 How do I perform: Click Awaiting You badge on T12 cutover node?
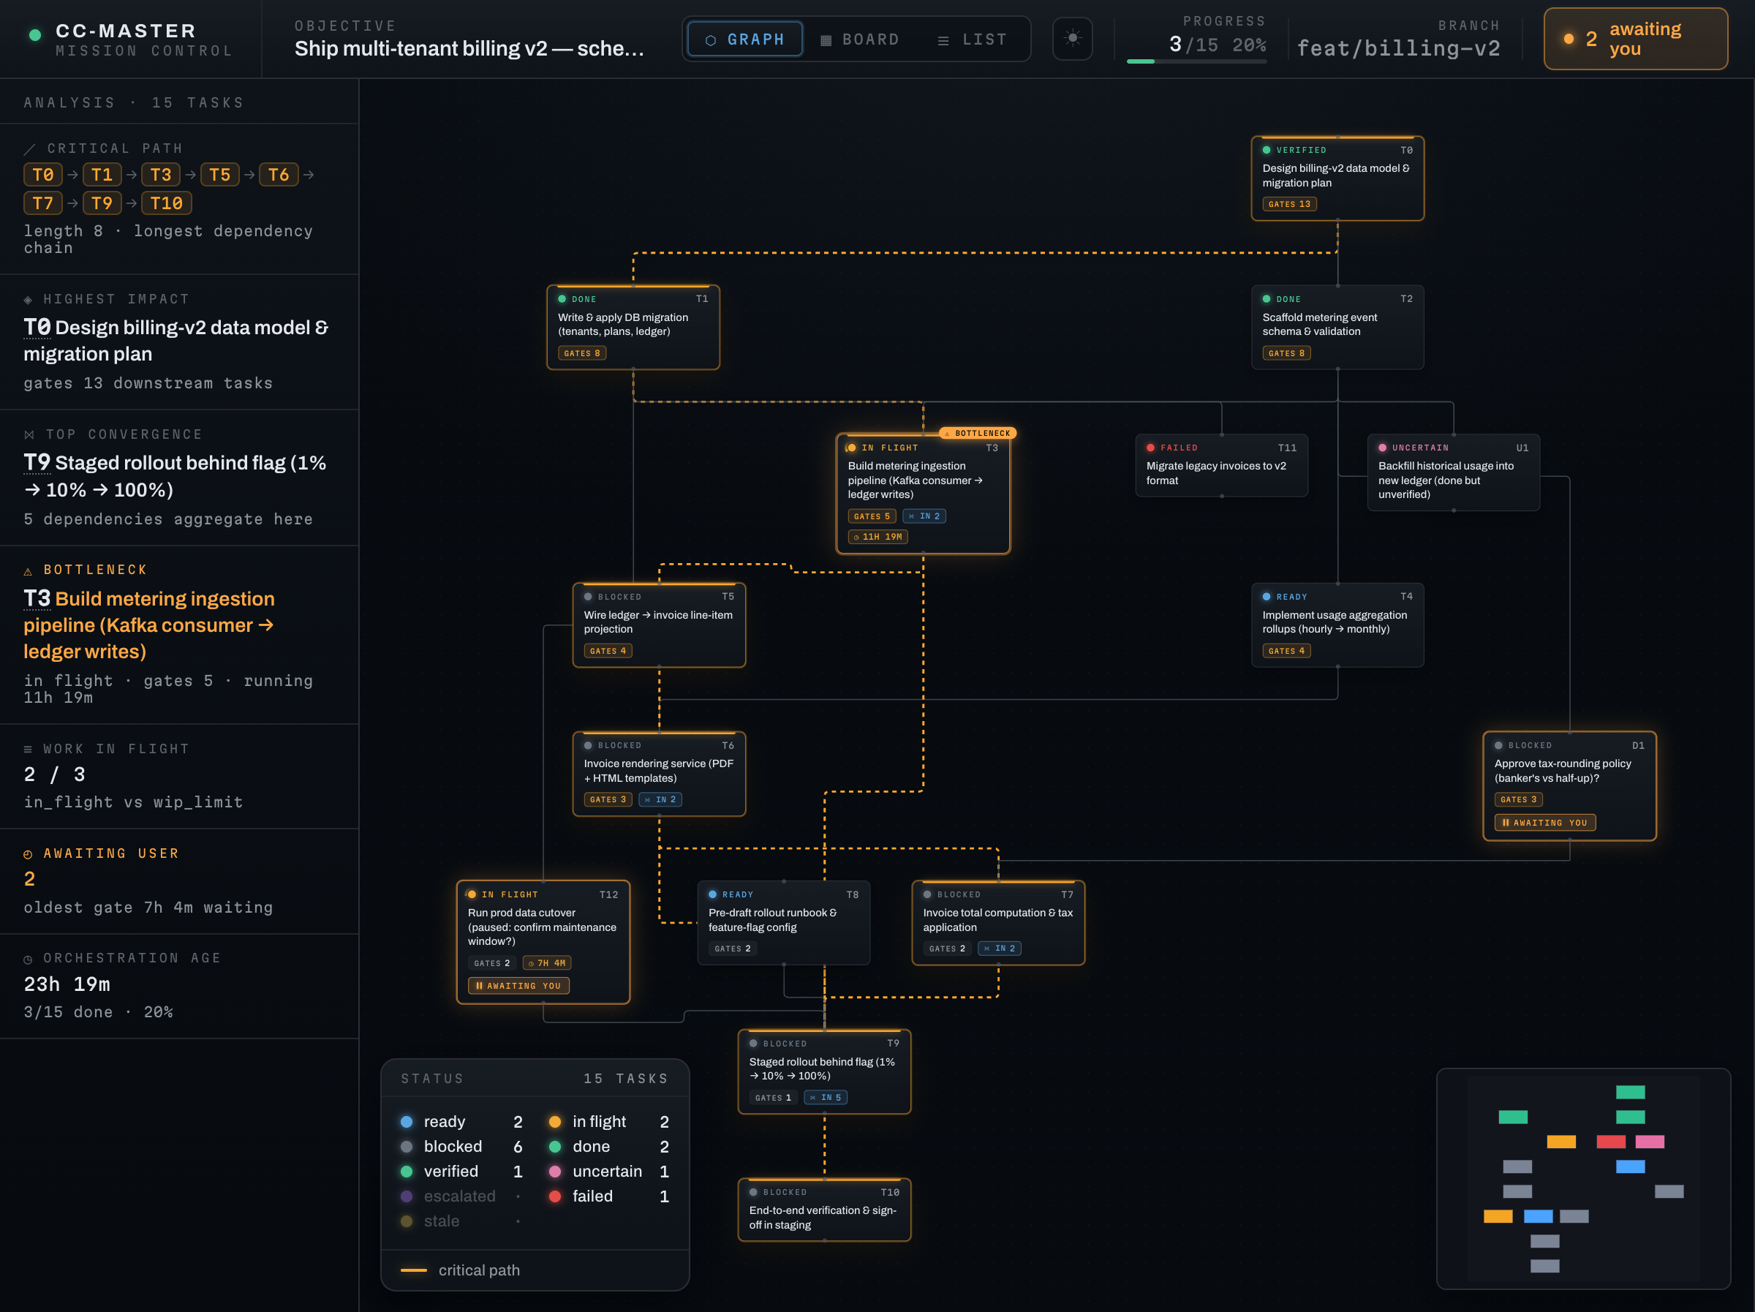pyautogui.click(x=518, y=986)
